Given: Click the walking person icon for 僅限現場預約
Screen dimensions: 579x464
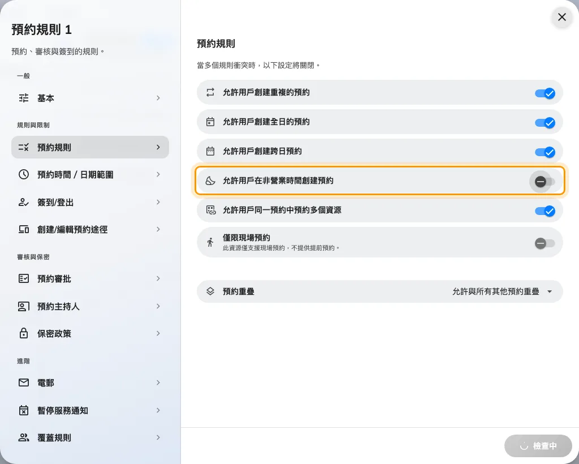Looking at the screenshot, I should click(210, 242).
